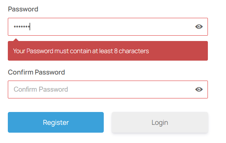Click the Password field label
This screenshot has height=143, width=226.
coord(23,9)
